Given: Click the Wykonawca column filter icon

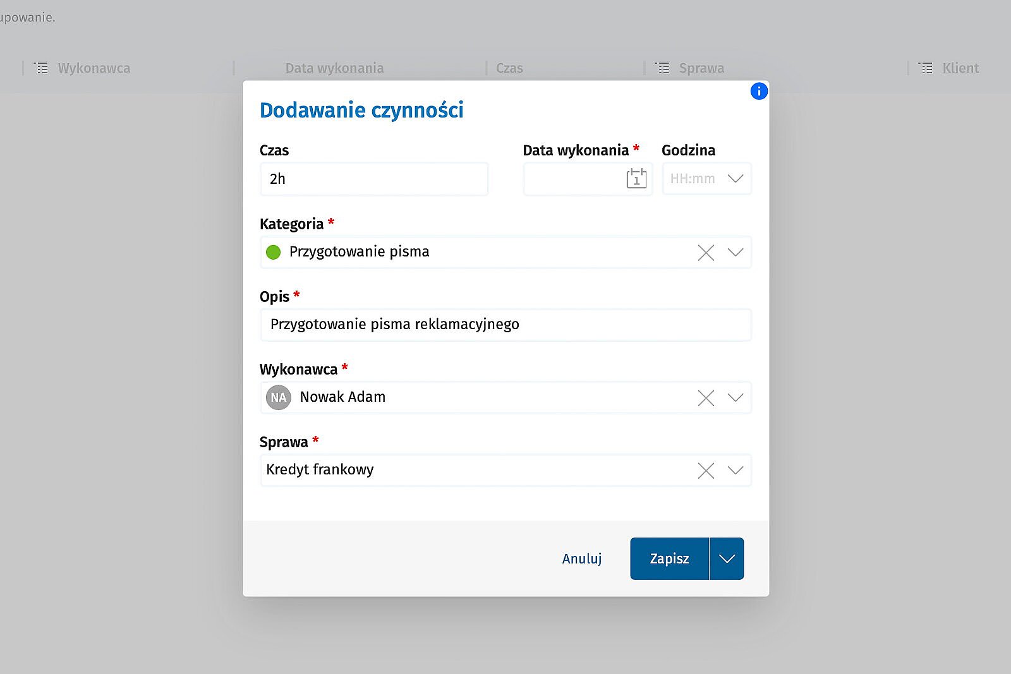Looking at the screenshot, I should 41,68.
